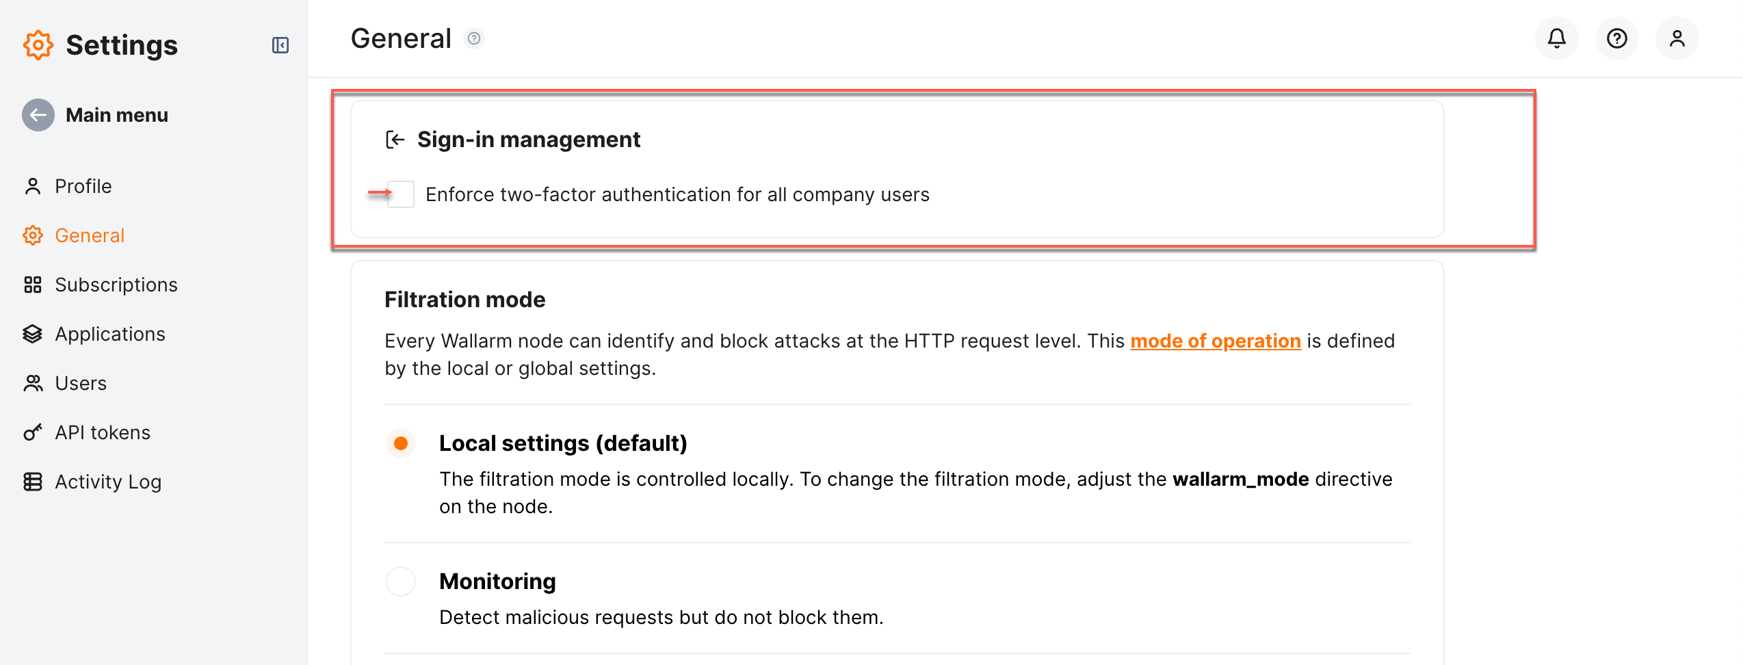Click the question mark beside General heading
Viewport: 1743px width, 665px height.
[474, 39]
